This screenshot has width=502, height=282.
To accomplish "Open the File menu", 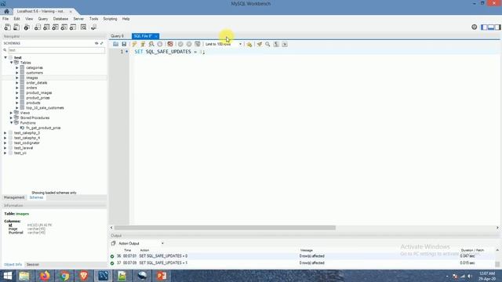I will (5, 19).
